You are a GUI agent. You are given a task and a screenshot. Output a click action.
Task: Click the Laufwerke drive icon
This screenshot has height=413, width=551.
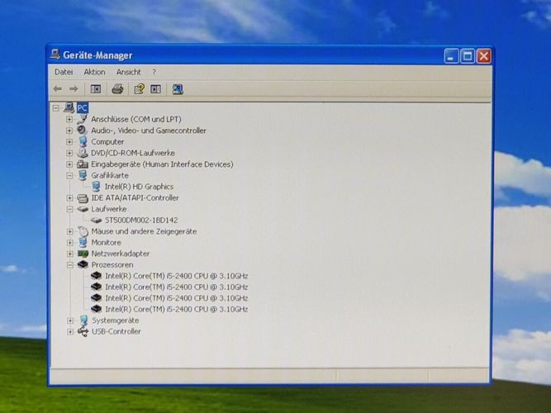pos(83,209)
